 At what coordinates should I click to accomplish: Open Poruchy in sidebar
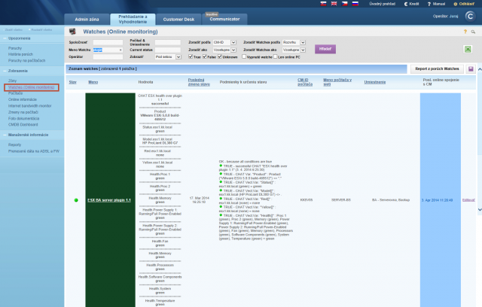click(15, 48)
